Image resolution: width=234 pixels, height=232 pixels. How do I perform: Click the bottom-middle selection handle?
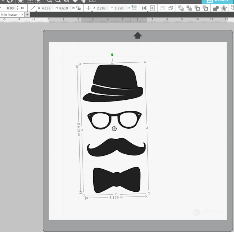click(116, 194)
